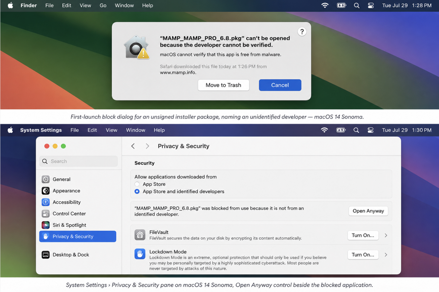Viewport: 439px width, 292px height.
Task: Click battery icon in Finder menu bar
Action: point(341,5)
